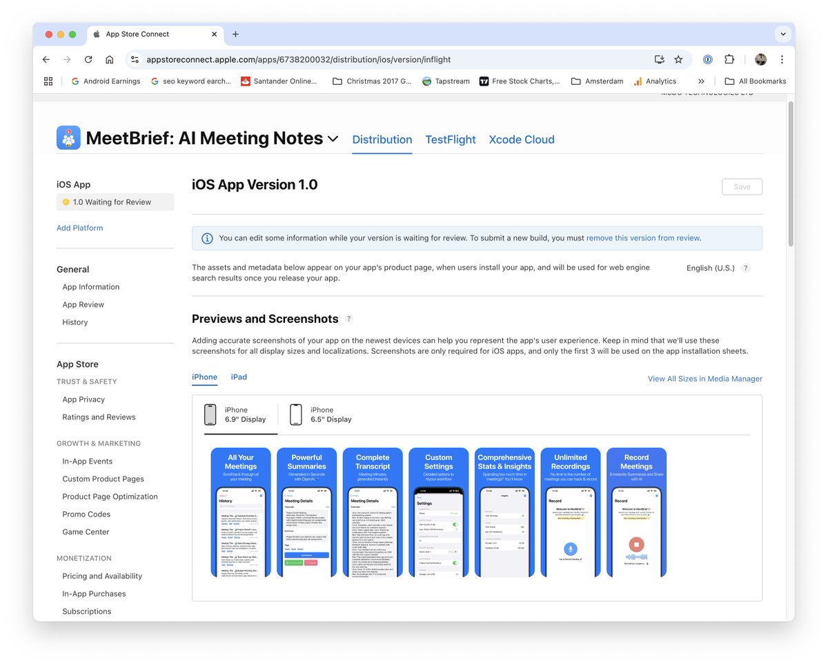Open Custom Product Pages in sidebar
The width and height of the screenshot is (828, 665).
(103, 479)
